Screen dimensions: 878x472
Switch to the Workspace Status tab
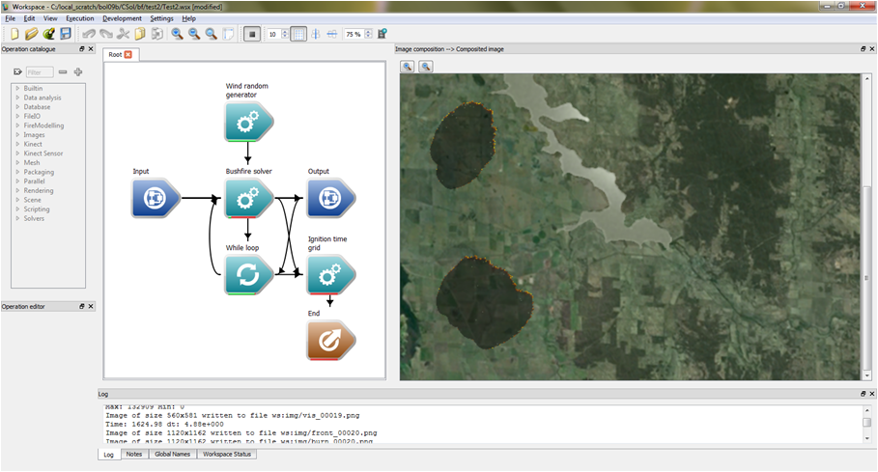tap(228, 454)
